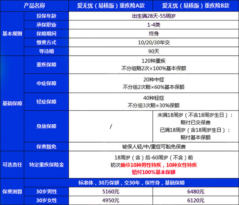Image resolution: width=239 pixels, height=205 pixels.
Task: Select 被保人轻/中/重症可豁免保费 value
Action: (x=154, y=147)
